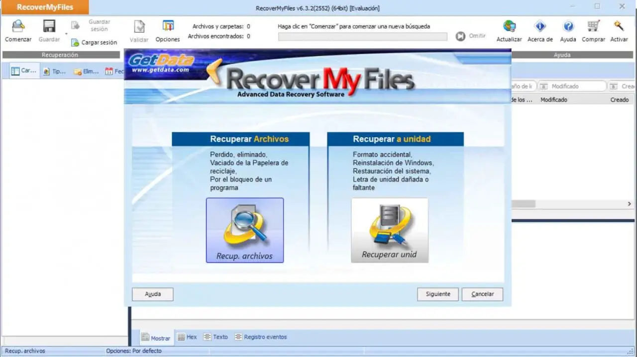
Task: Click the Cancelar button
Action: pos(482,294)
